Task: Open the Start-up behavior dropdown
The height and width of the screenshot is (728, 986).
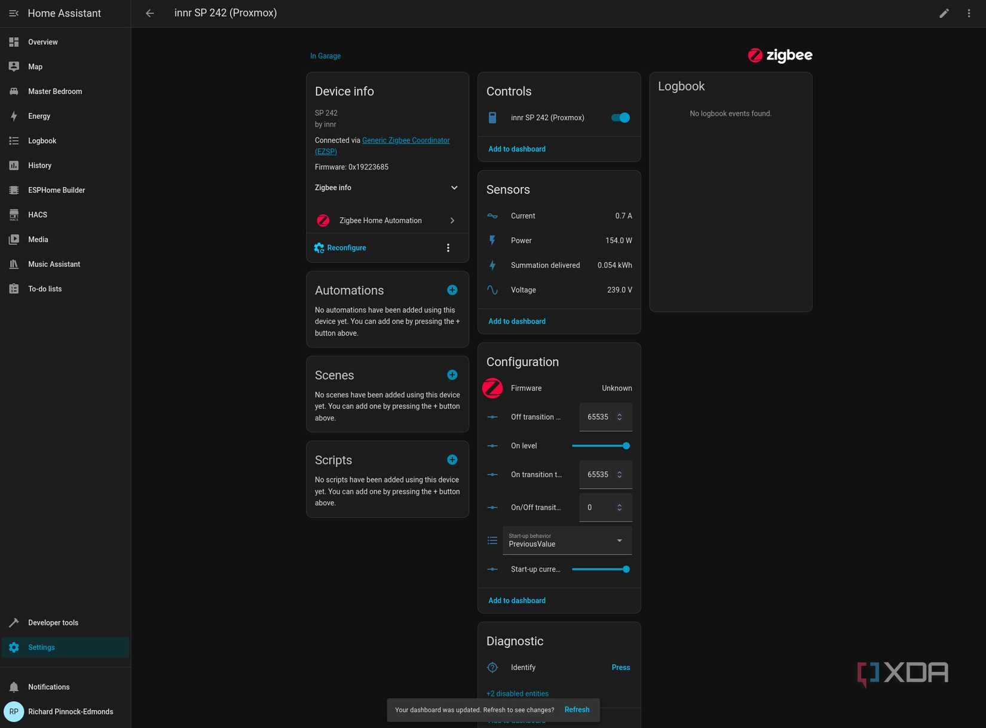Action: coord(567,540)
